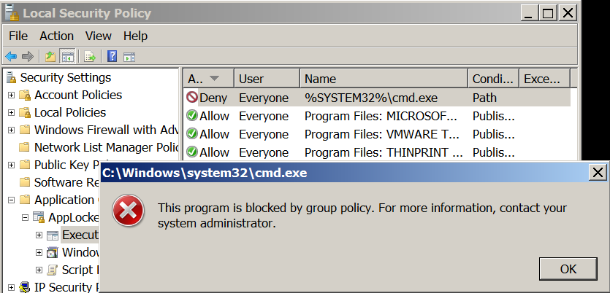Sort by the Name column header
This screenshot has width=610, height=293.
click(x=384, y=79)
